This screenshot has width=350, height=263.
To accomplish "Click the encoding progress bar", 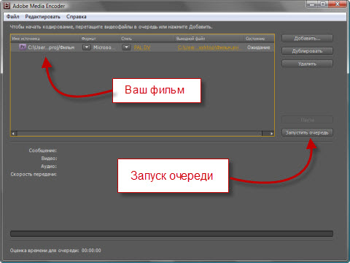I will [171, 234].
